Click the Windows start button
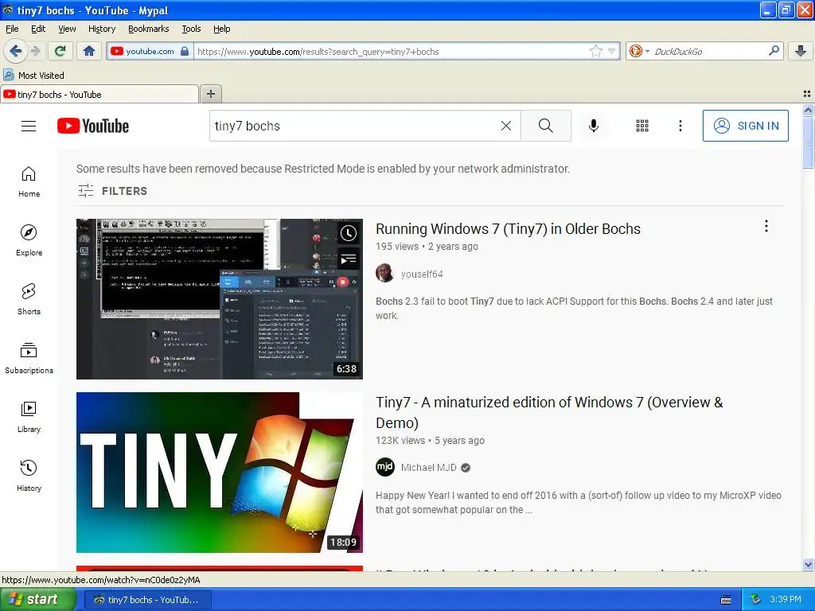Screen dimensions: 815x611 click(x=37, y=599)
